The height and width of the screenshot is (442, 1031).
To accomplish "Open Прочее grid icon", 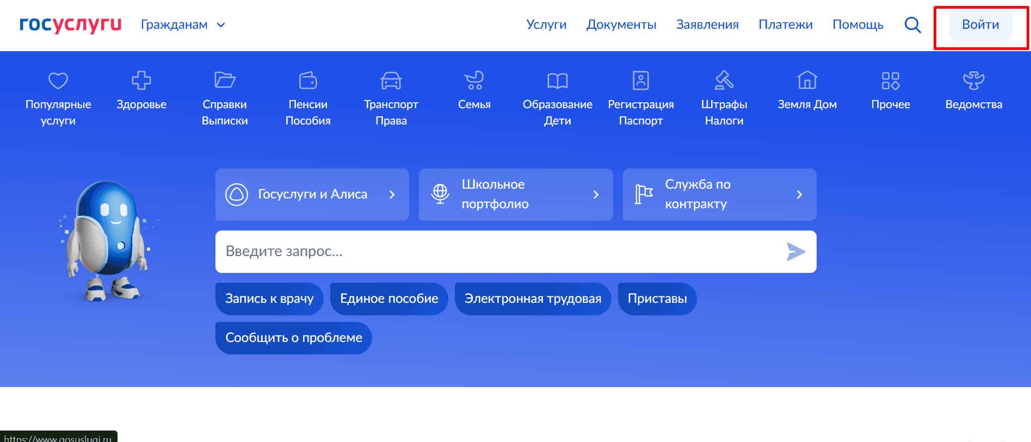I will click(x=891, y=80).
